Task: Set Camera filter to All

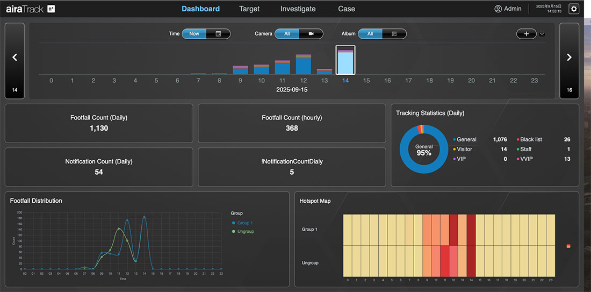Action: point(287,34)
